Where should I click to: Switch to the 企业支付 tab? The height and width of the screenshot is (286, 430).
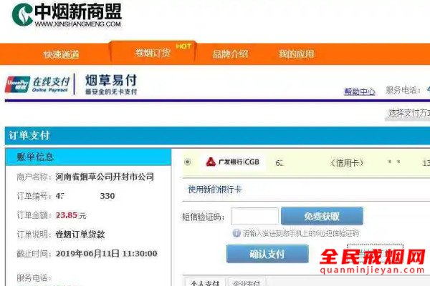pyautogui.click(x=247, y=282)
